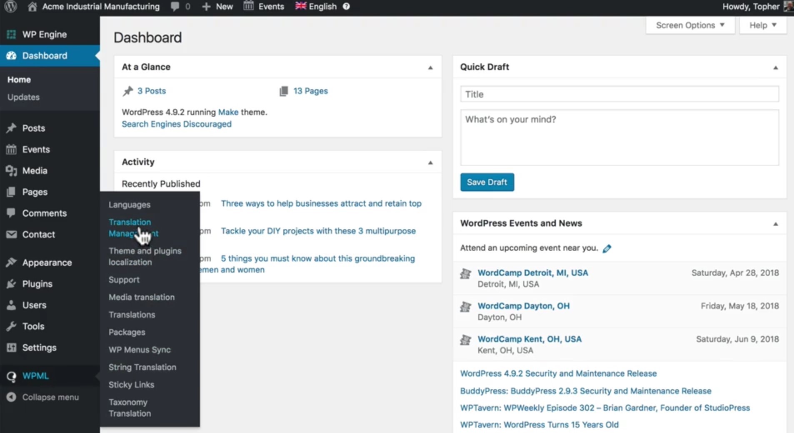Click the Save Draft button

[487, 182]
